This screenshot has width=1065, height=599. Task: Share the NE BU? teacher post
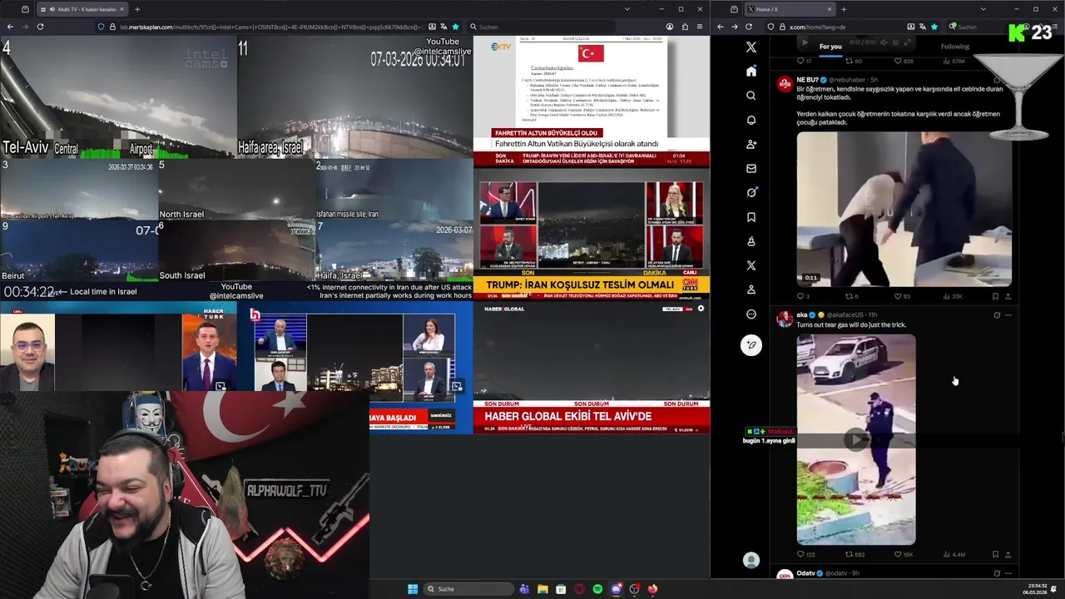(x=1008, y=296)
